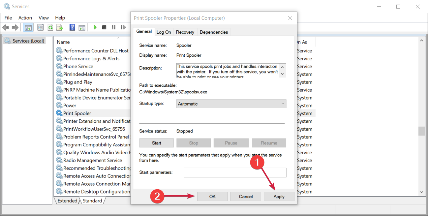This screenshot has height=216, width=428.
Task: Select the Remote Access Connection Manager service name
Action: click(x=97, y=184)
